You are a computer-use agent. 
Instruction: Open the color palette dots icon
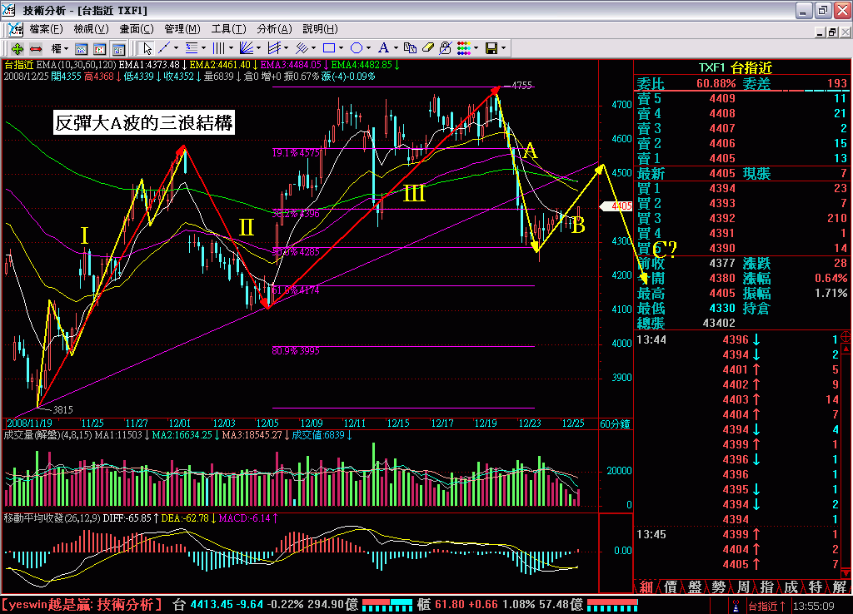(464, 48)
